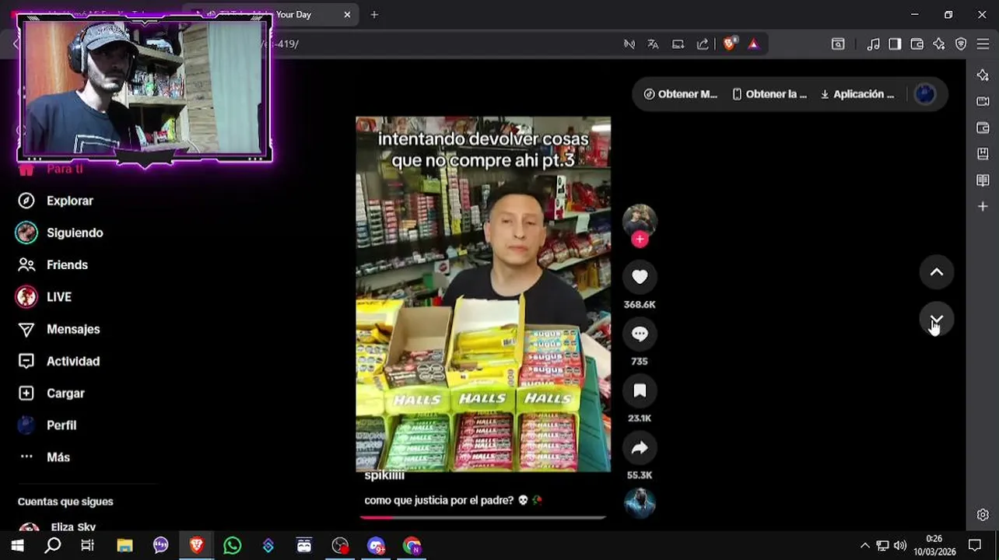Open Leo AI in the right sidebar
Viewport: 999px width, 560px height.
tap(983, 75)
